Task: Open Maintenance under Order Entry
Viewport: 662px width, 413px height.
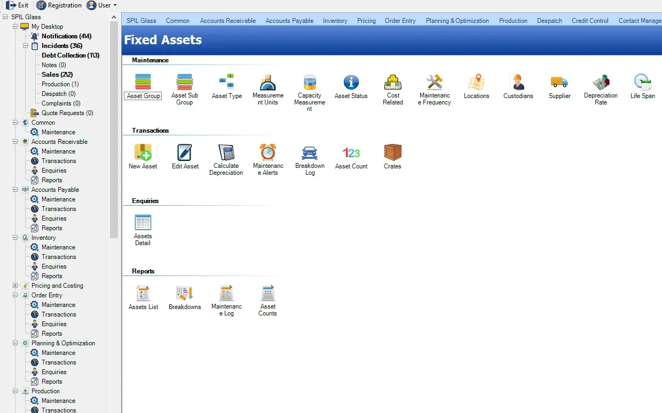Action: point(58,305)
